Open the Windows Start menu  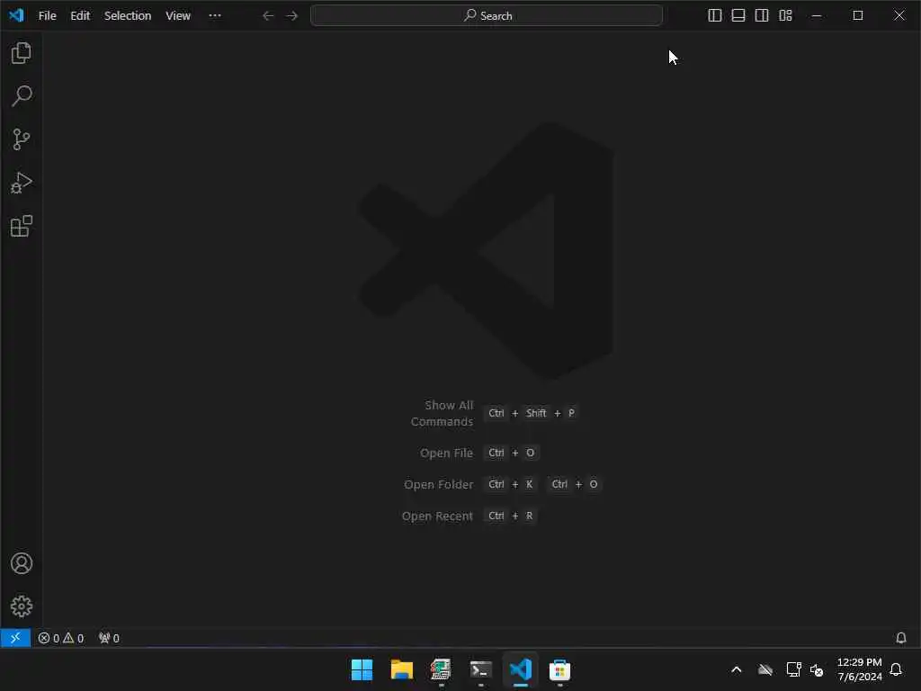click(x=362, y=669)
